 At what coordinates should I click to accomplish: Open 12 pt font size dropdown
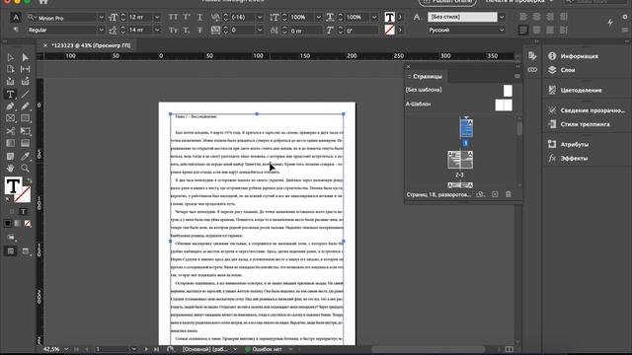[157, 18]
